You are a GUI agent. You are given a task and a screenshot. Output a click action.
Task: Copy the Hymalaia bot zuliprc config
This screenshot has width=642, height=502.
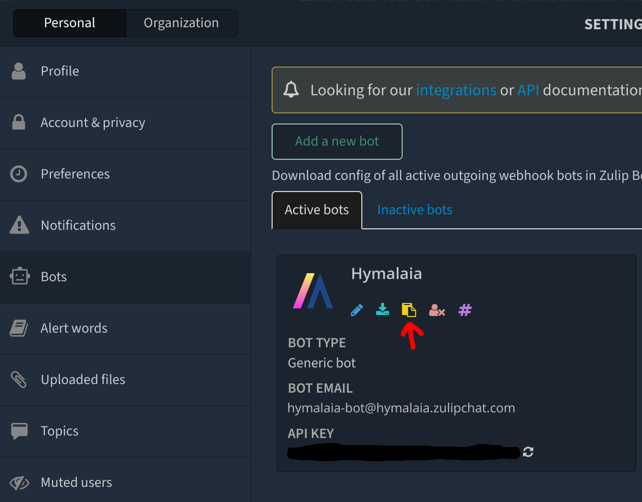coord(409,309)
